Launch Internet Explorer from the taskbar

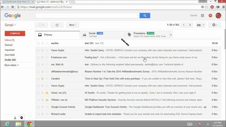pyautogui.click(x=7, y=124)
